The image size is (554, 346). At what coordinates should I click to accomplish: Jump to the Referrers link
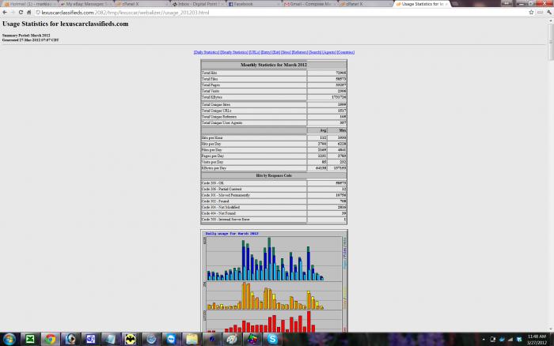pos(300,52)
